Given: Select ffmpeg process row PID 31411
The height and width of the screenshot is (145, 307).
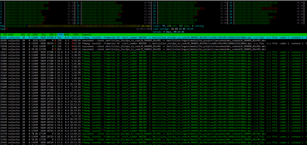Looking at the screenshot, I should (x=153, y=90).
